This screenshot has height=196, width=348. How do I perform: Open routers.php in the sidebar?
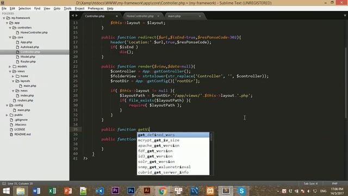click(25, 100)
